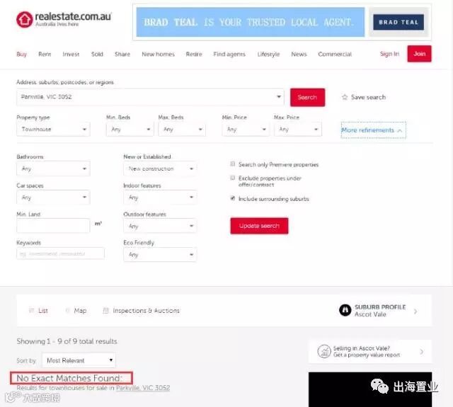This screenshot has width=453, height=407.
Task: Select the Sold menu item
Action: (x=97, y=54)
